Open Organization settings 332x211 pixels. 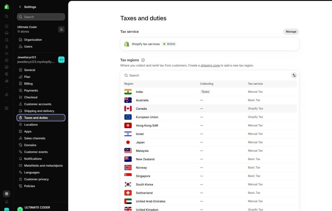(x=41, y=40)
